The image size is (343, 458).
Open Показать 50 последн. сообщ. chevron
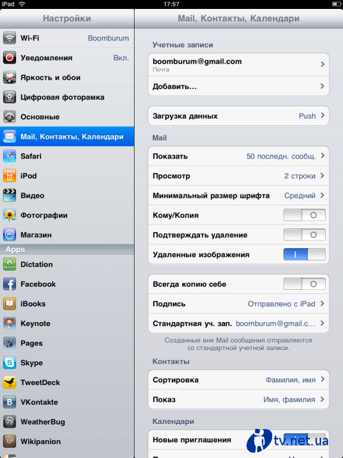[x=323, y=156]
